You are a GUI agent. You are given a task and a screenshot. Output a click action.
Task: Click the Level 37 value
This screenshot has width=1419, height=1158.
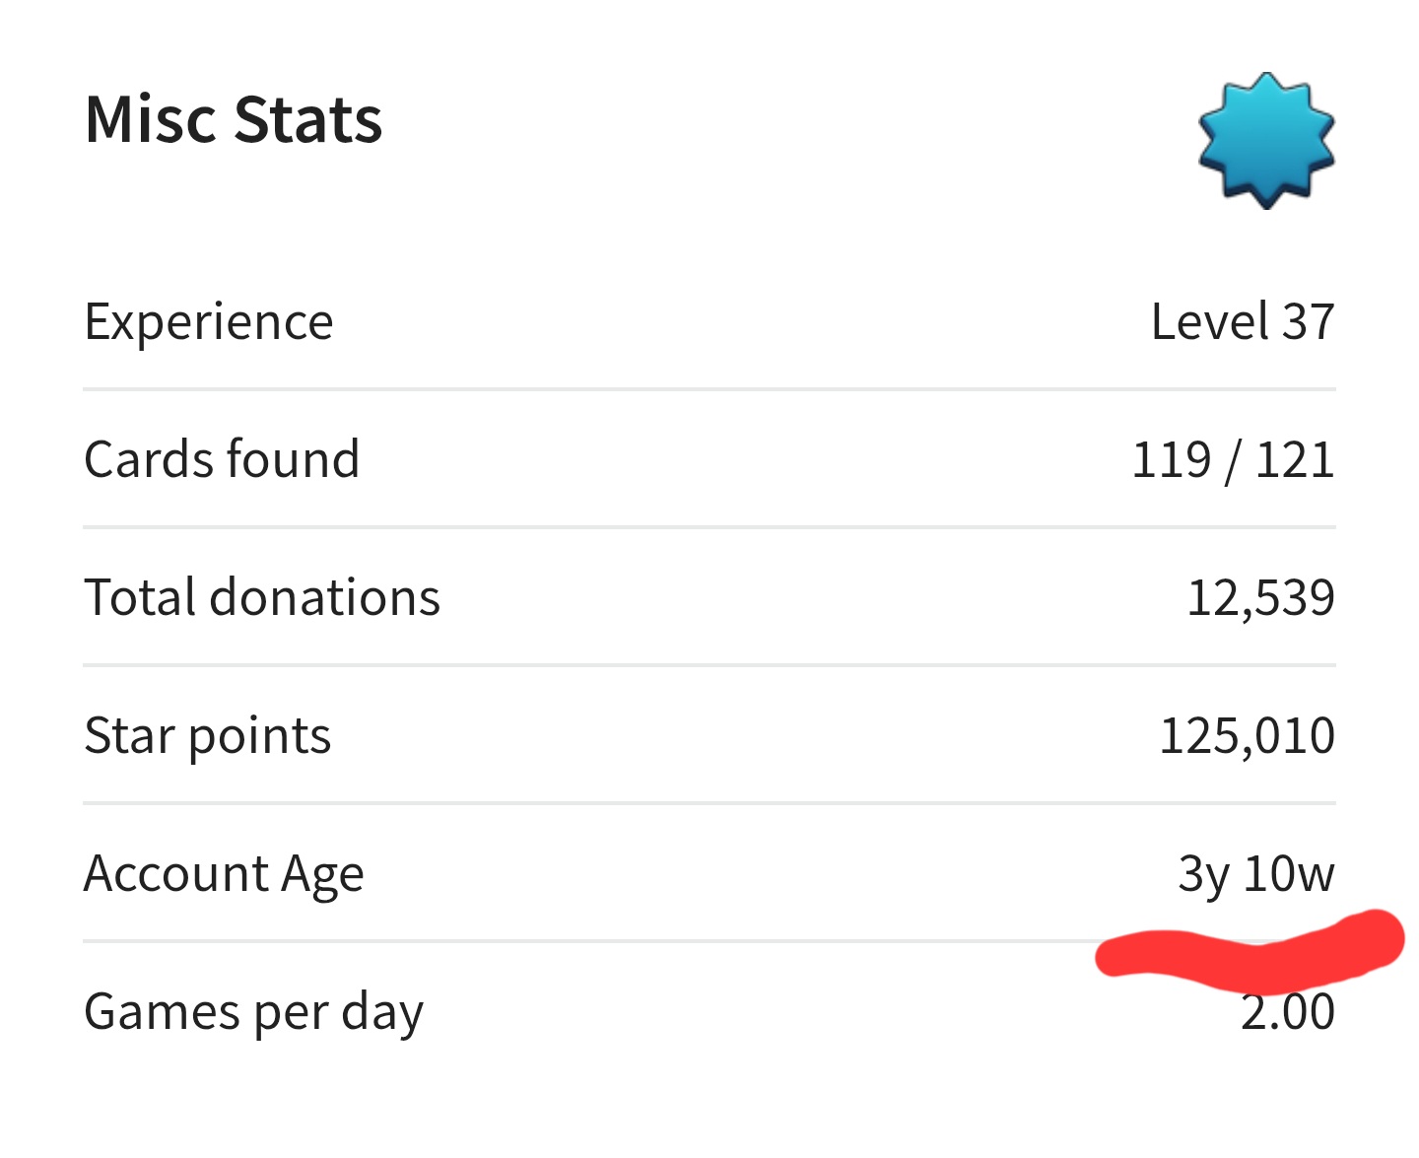[x=1243, y=322]
